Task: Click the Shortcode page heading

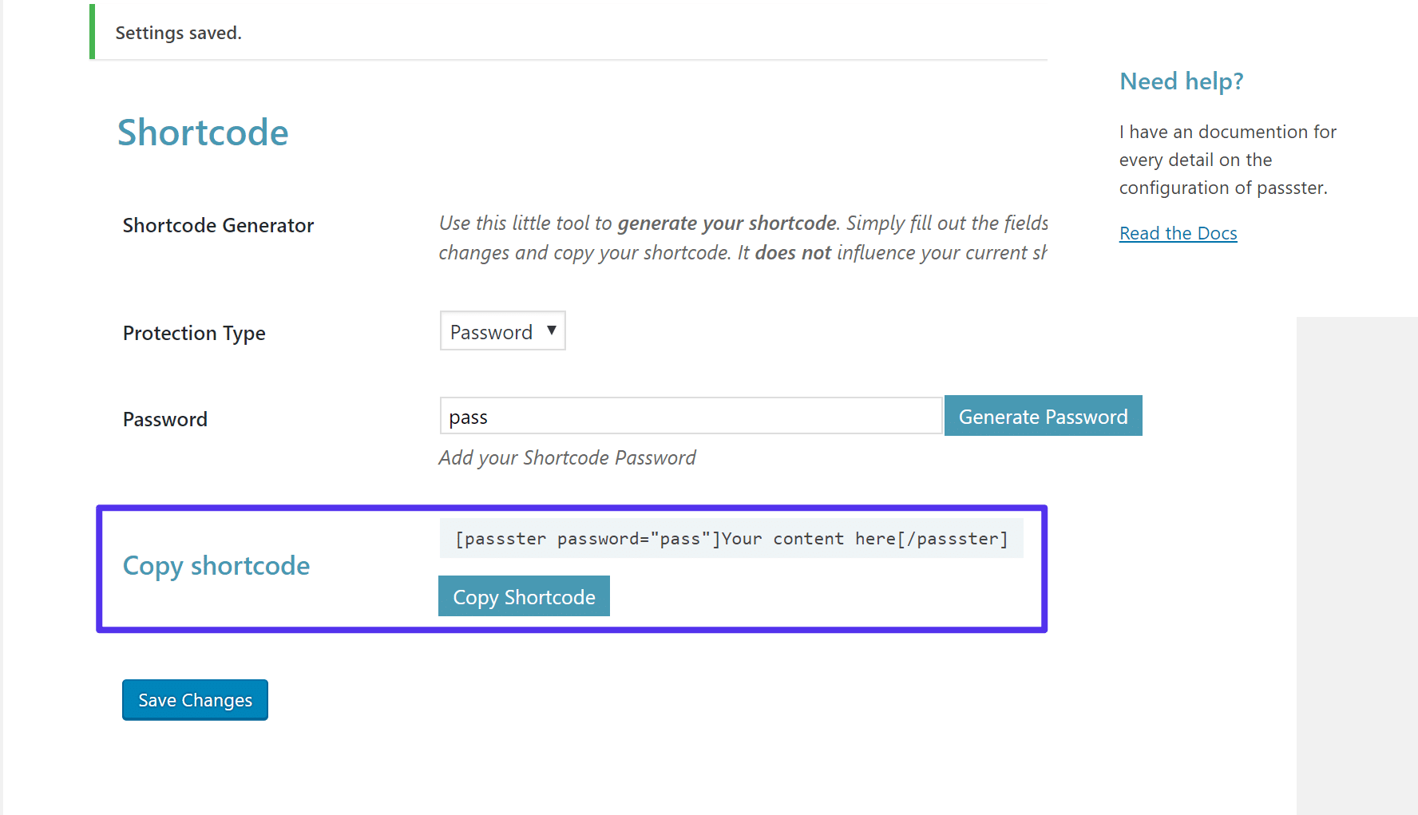Action: click(x=202, y=132)
